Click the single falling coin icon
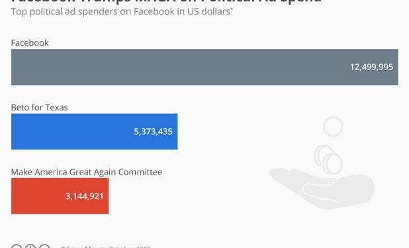Viewport: 409px width, 248px height. 333,126
